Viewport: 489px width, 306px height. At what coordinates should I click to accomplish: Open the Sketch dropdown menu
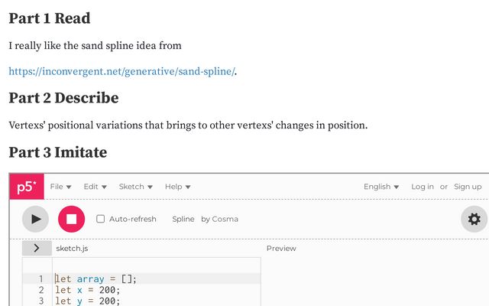tap(136, 187)
